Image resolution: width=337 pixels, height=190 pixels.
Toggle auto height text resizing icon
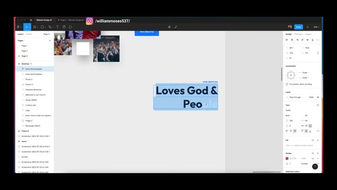point(306,126)
